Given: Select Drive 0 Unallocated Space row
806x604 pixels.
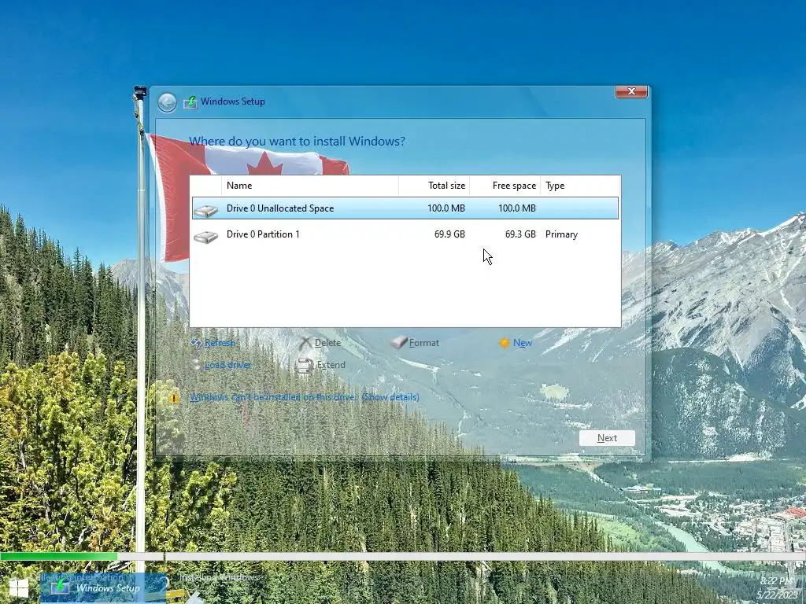Looking at the screenshot, I should [405, 208].
